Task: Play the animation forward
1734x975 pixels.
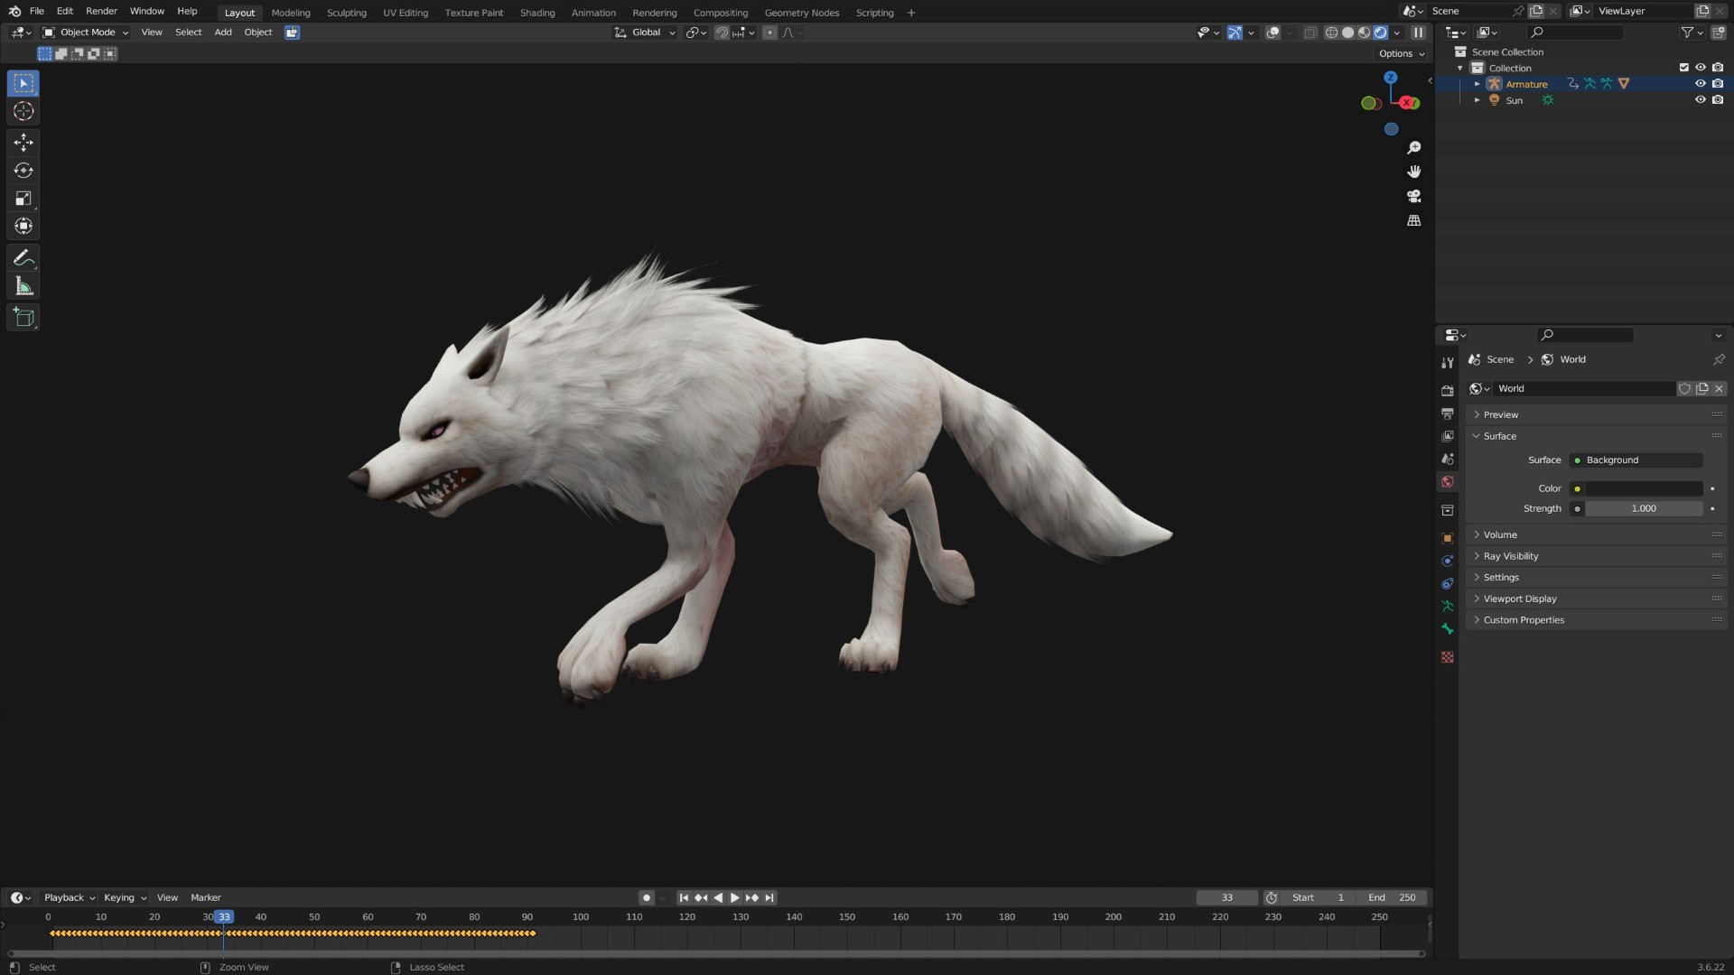Action: pos(734,898)
